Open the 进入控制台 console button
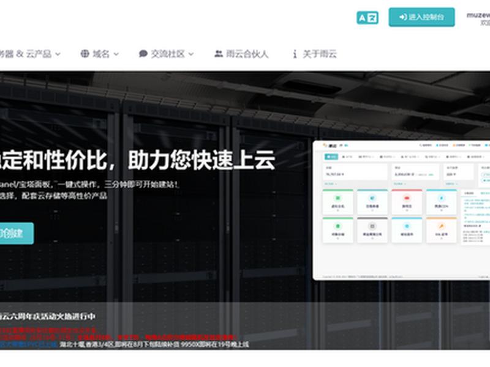490x367 pixels. pos(421,17)
